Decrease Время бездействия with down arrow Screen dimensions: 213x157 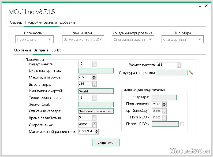[x=94, y=119]
